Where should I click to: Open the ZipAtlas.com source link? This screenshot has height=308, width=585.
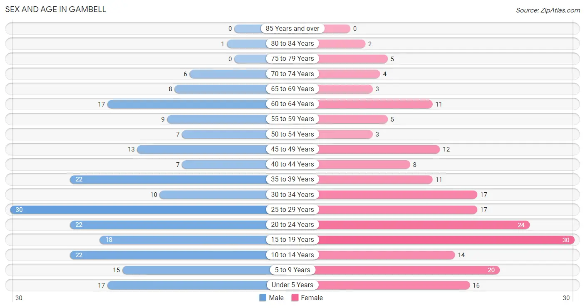[x=548, y=10]
